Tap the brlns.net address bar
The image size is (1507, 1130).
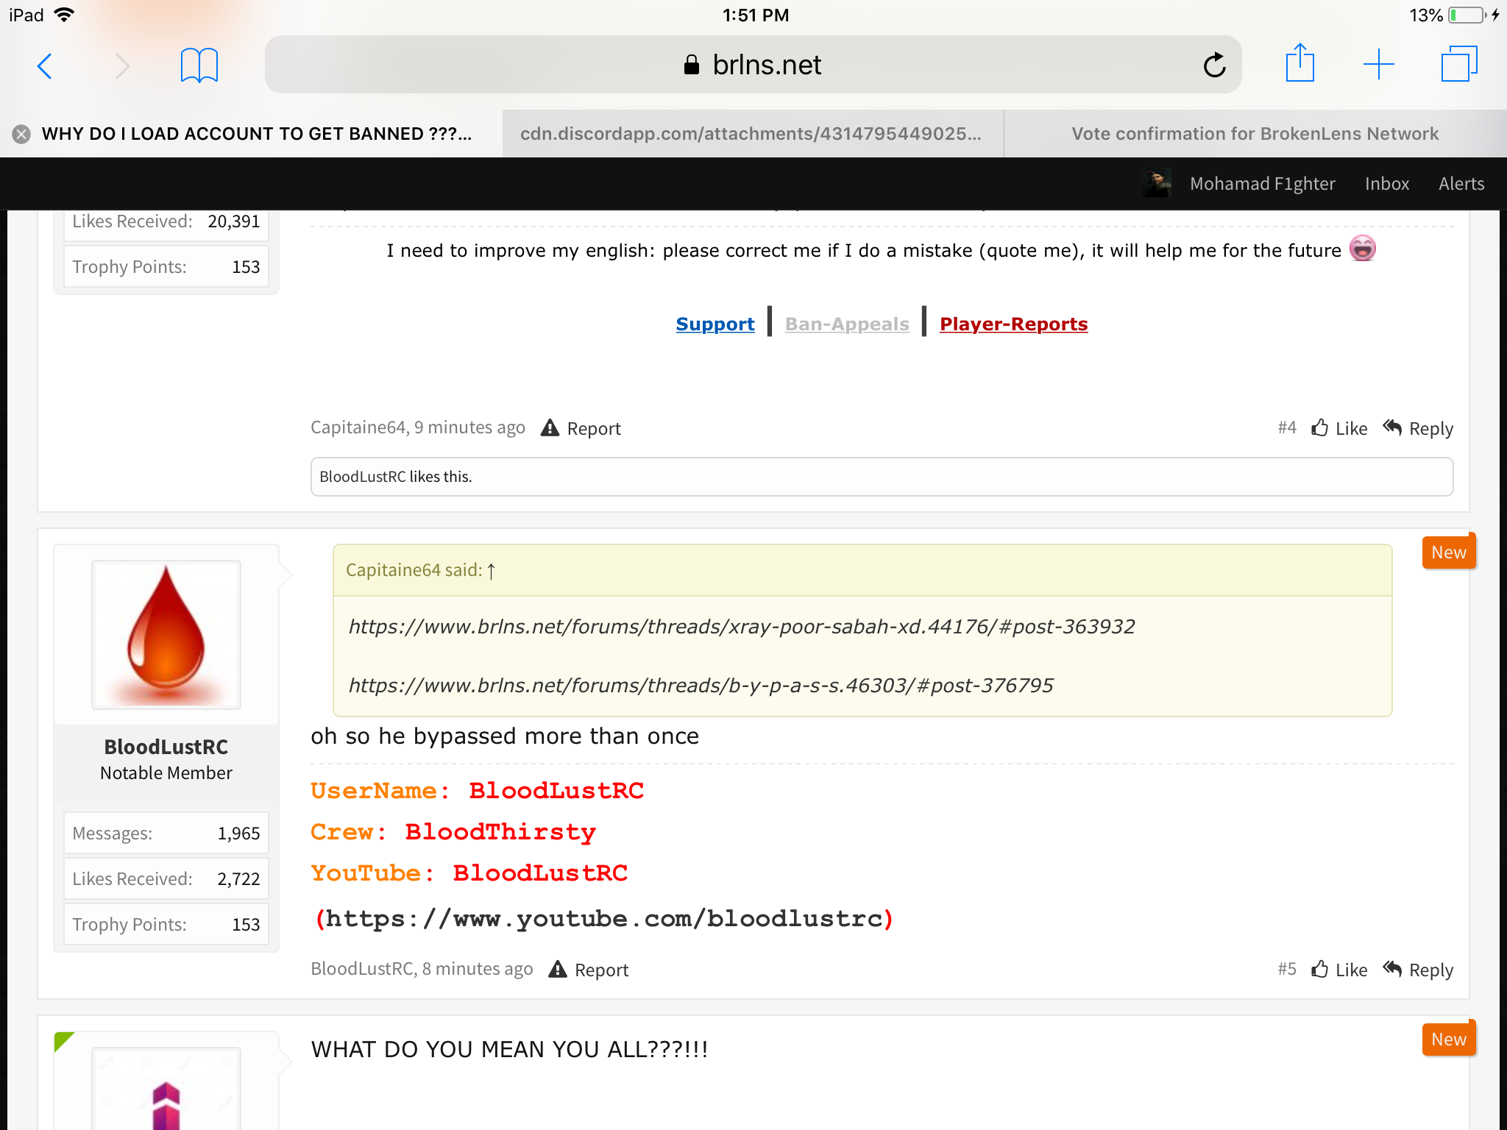753,65
